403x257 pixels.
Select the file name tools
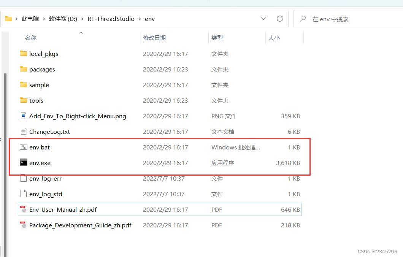coord(36,100)
